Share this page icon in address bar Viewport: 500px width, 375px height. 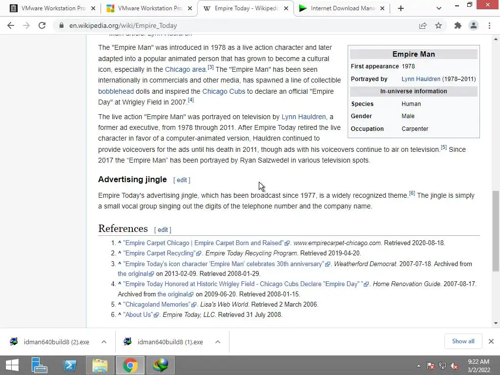(x=423, y=25)
